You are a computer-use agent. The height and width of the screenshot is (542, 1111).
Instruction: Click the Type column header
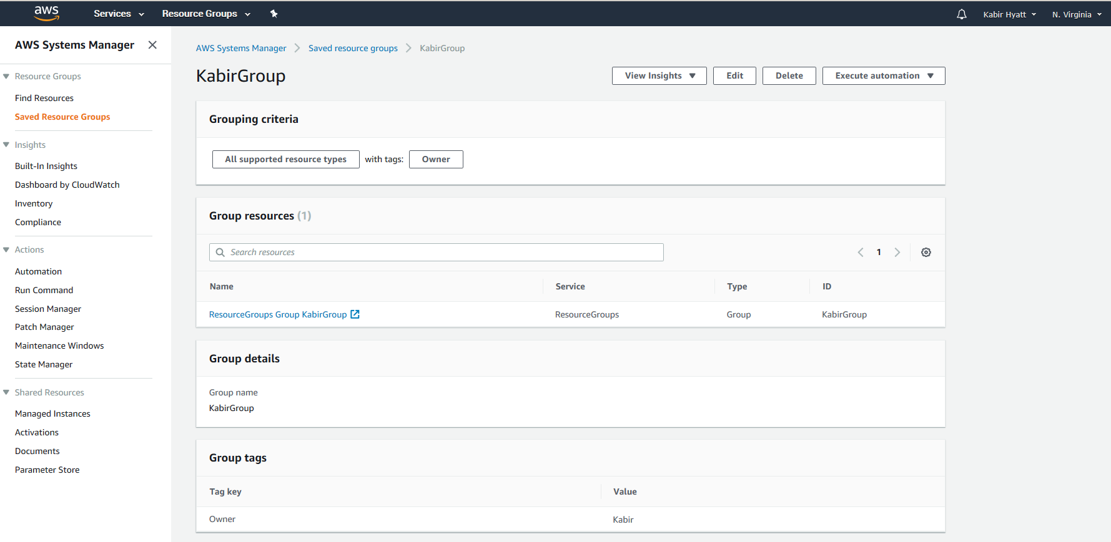(x=737, y=286)
